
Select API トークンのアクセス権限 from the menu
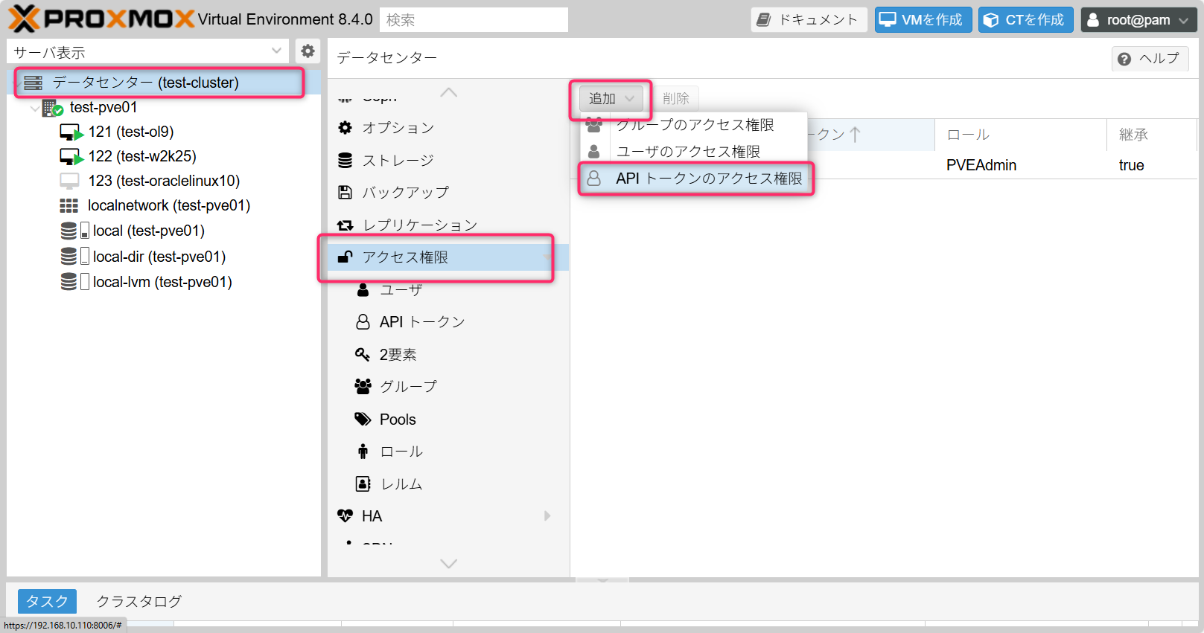pyautogui.click(x=695, y=179)
